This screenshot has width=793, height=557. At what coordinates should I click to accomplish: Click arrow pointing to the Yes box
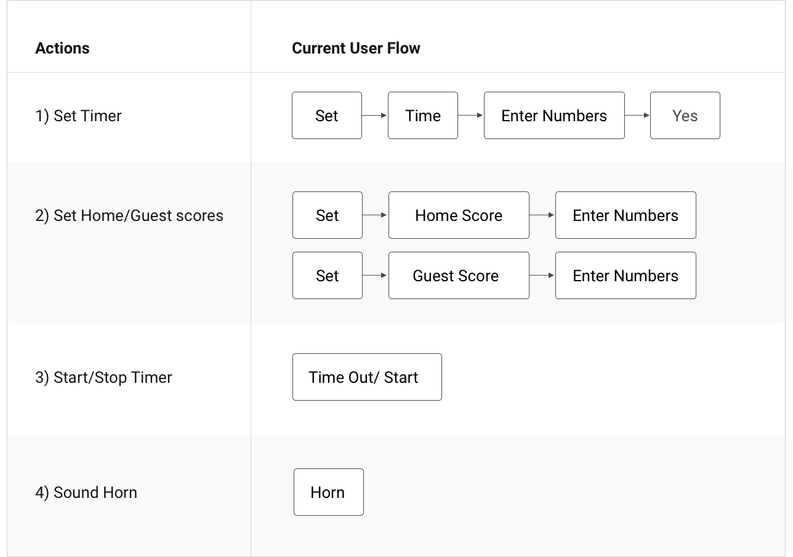[x=637, y=116]
